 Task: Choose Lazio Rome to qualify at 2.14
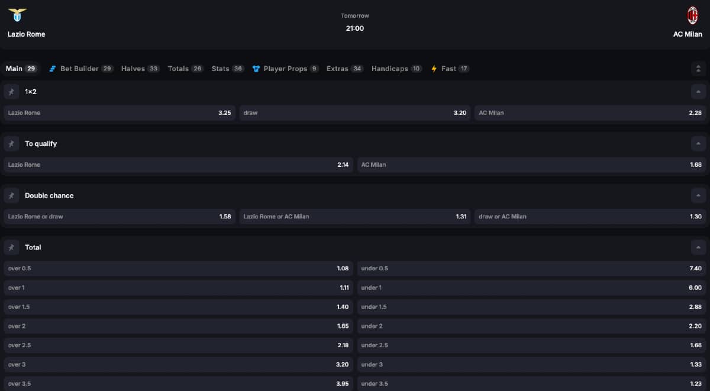tap(177, 164)
